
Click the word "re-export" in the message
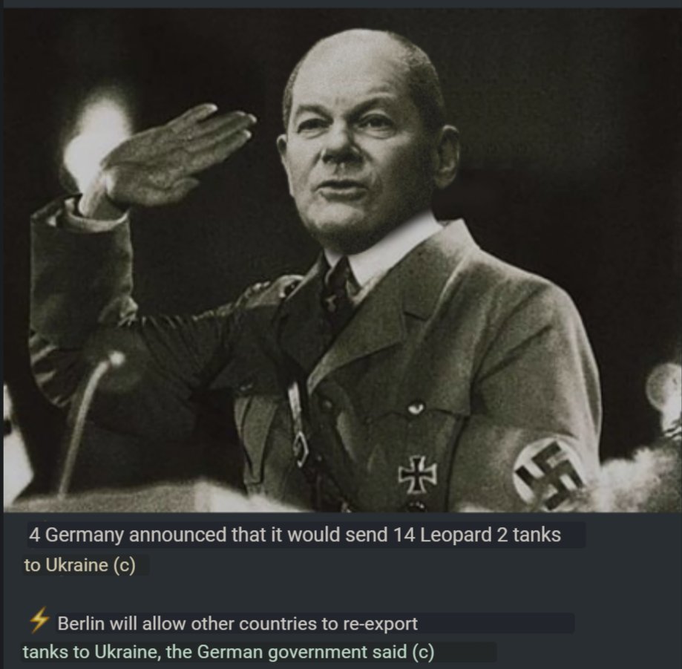pyautogui.click(x=380, y=624)
